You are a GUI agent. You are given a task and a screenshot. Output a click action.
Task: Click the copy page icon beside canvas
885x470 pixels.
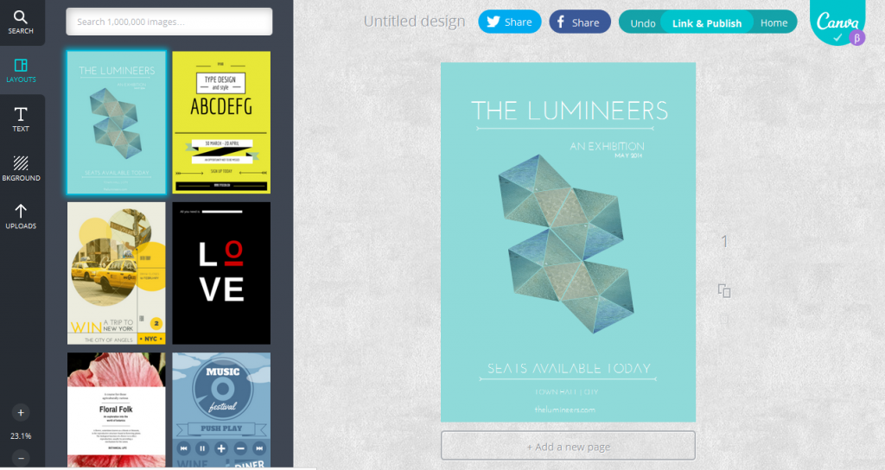click(x=724, y=290)
